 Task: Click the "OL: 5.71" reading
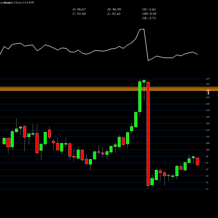tap(149, 18)
